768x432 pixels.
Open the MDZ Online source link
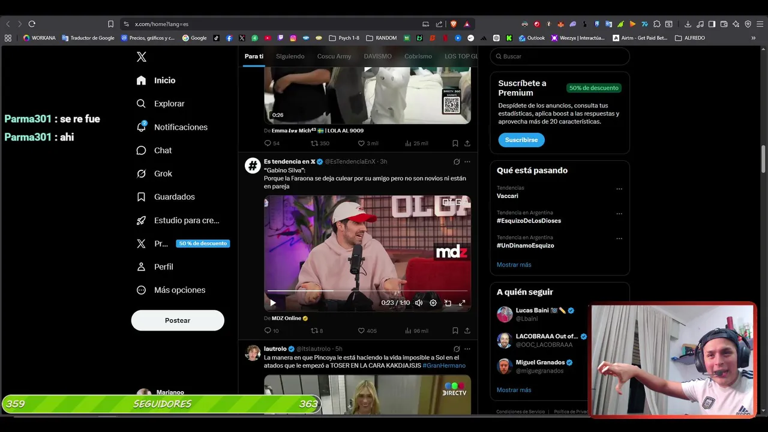tap(289, 319)
